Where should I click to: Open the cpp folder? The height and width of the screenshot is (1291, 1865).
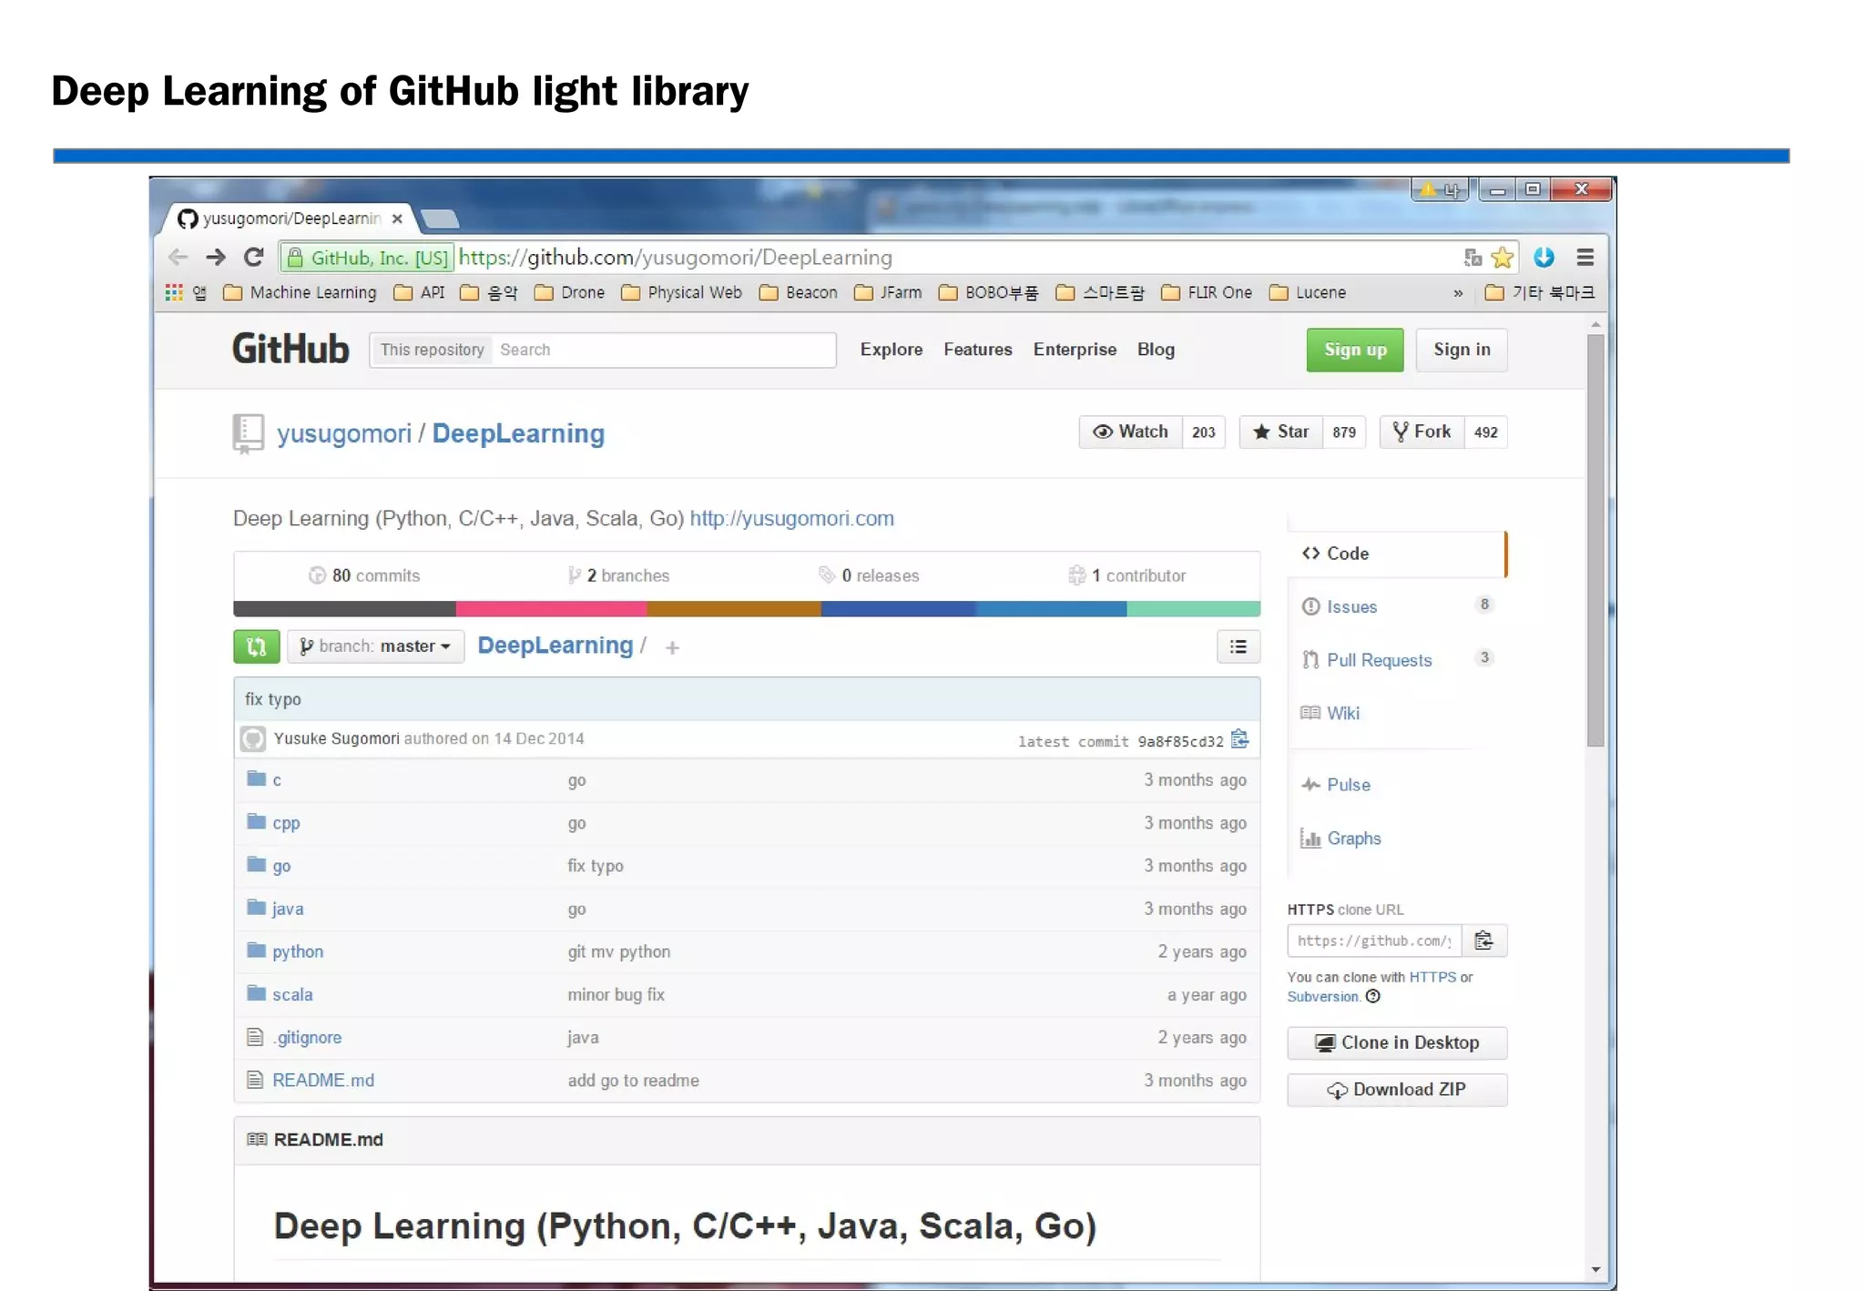(x=286, y=823)
